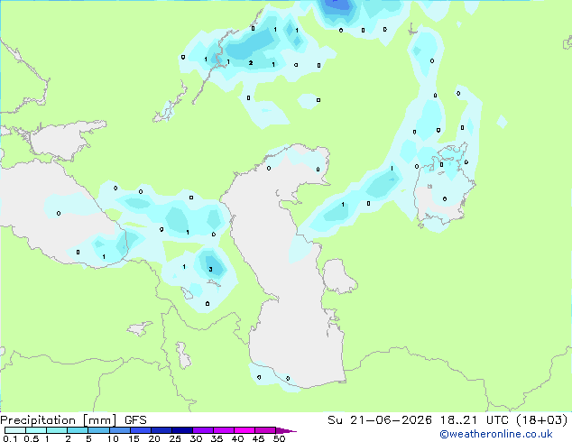Click the weatheronline.co.uk copyright link
Screen dimensions: 572x442
point(496,434)
